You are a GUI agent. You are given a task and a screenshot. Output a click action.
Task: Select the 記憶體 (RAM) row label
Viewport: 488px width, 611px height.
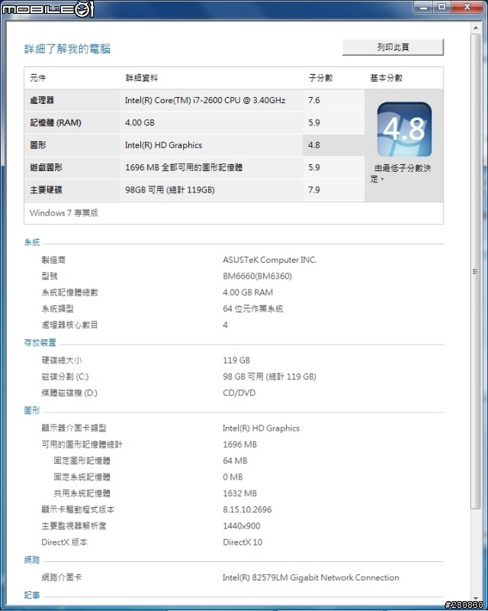pos(56,123)
